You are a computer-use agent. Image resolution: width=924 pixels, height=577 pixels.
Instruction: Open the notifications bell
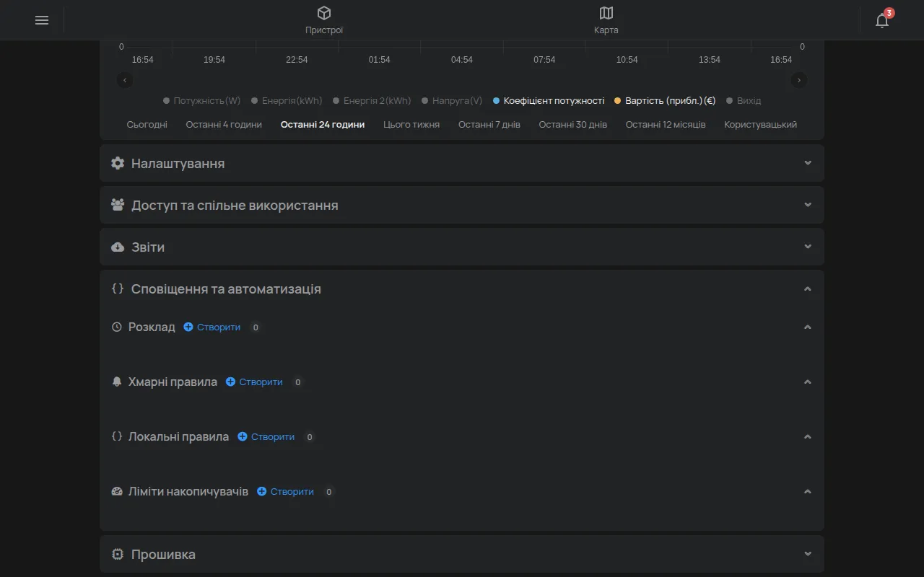882,20
